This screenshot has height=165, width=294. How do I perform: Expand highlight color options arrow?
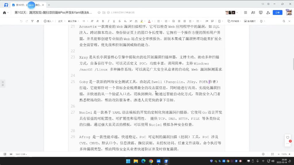145,21
